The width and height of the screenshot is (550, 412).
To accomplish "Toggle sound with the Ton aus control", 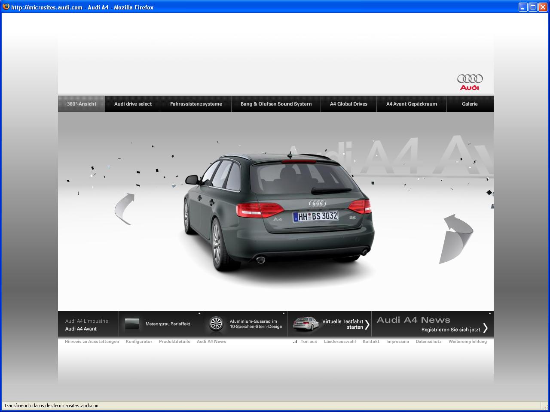I will (x=305, y=342).
